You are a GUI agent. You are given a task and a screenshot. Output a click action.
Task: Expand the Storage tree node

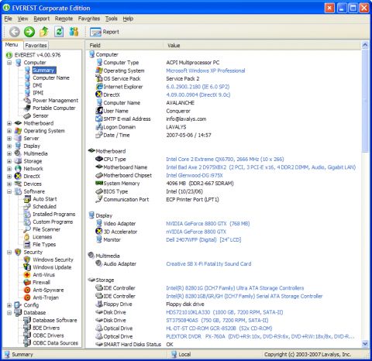pyautogui.click(x=9, y=161)
